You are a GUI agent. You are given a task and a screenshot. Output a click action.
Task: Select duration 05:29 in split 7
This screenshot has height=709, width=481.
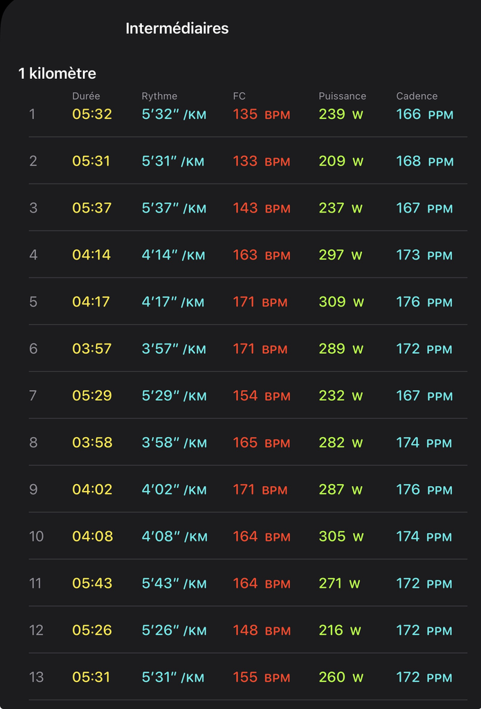tap(92, 395)
